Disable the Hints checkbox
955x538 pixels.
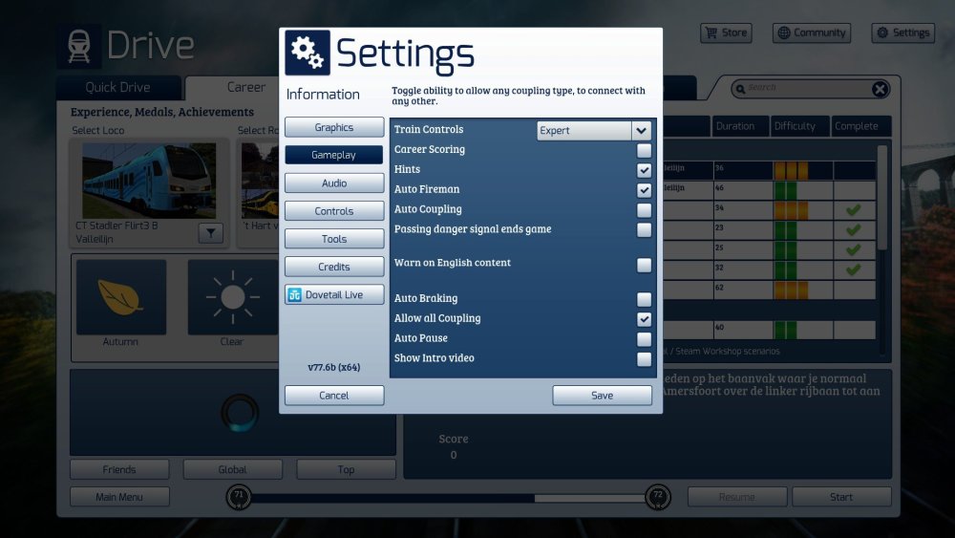click(645, 170)
